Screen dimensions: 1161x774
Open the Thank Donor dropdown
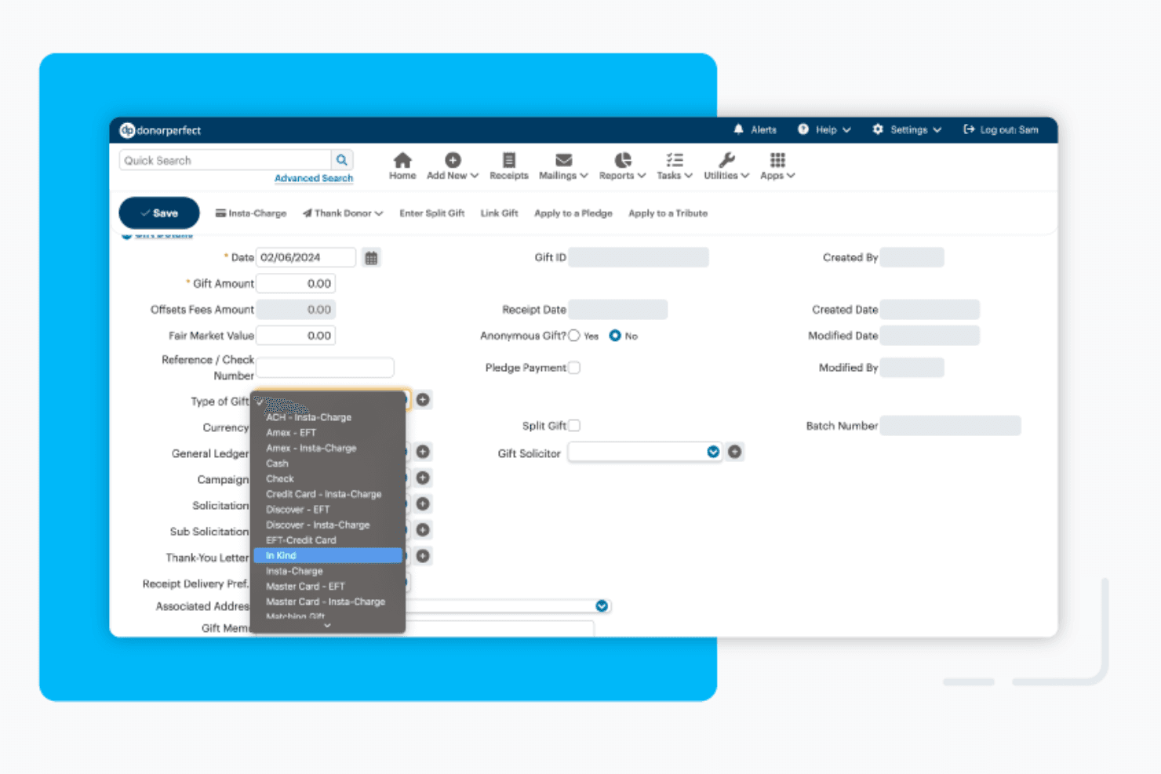point(343,213)
